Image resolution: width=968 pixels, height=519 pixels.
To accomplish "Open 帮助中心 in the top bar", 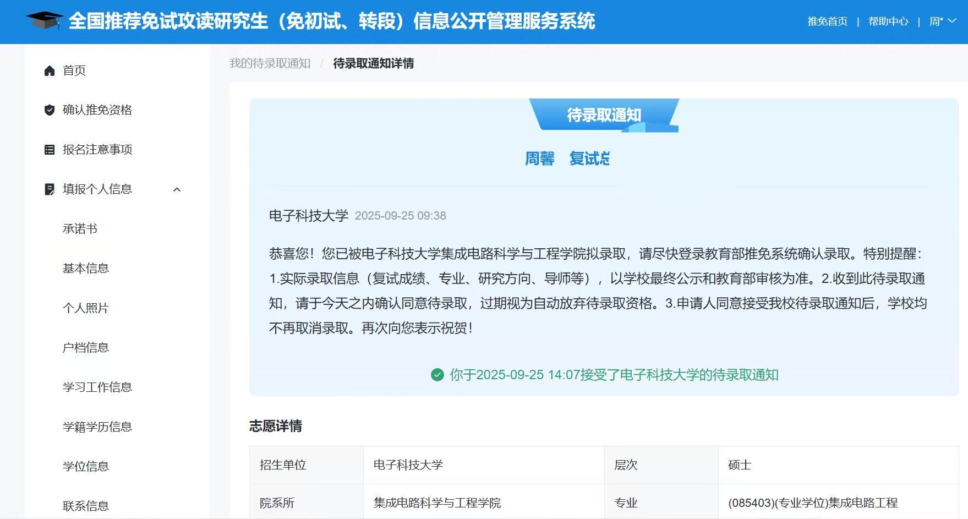I will 888,21.
